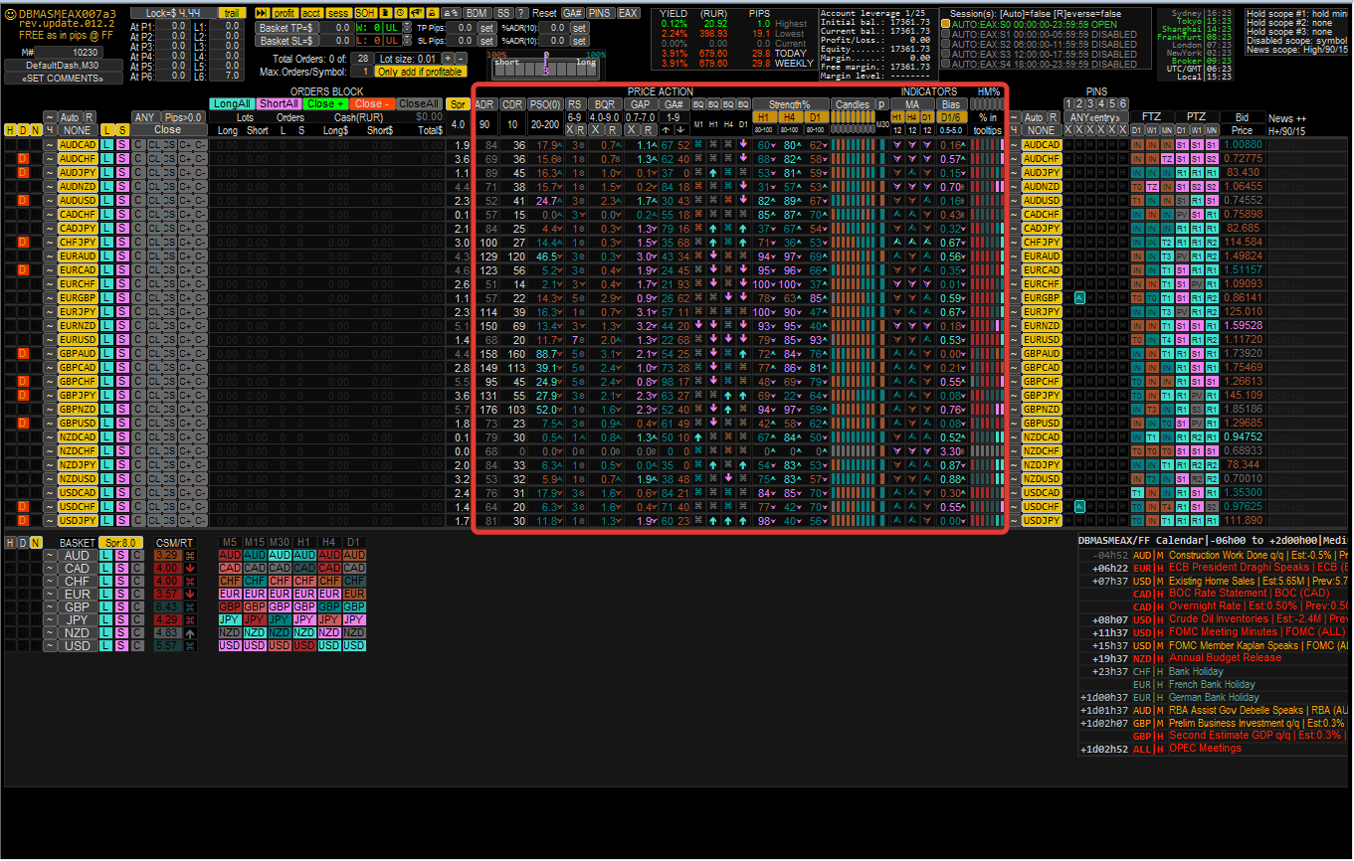Click the small p button beside Candles
The height and width of the screenshot is (861, 1354).
point(882,104)
